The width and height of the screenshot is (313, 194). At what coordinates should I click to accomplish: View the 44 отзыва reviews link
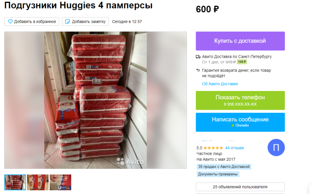pos(234,148)
